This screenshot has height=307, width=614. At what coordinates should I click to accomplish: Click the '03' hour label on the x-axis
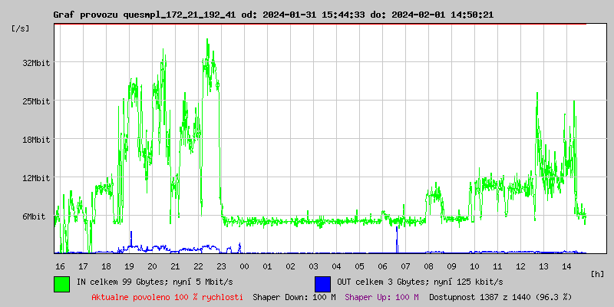(x=313, y=266)
